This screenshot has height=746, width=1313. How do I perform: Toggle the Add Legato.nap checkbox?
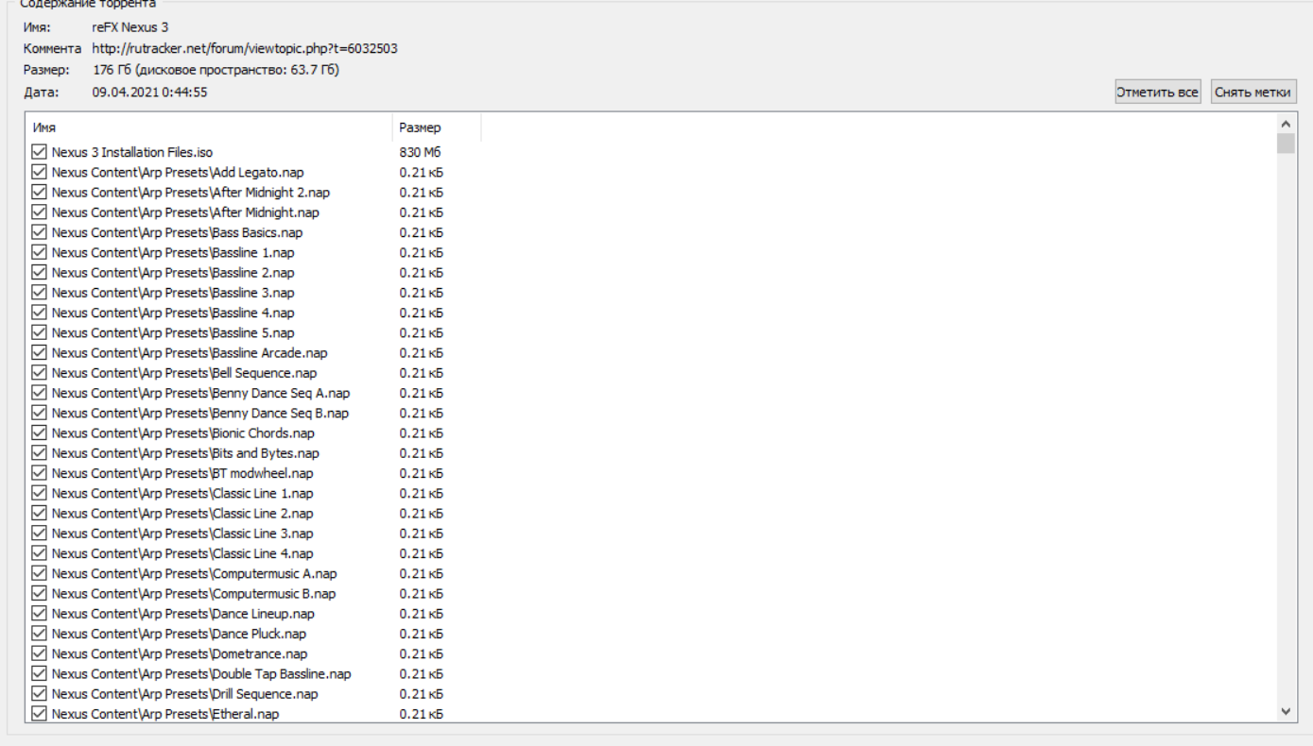click(x=39, y=173)
